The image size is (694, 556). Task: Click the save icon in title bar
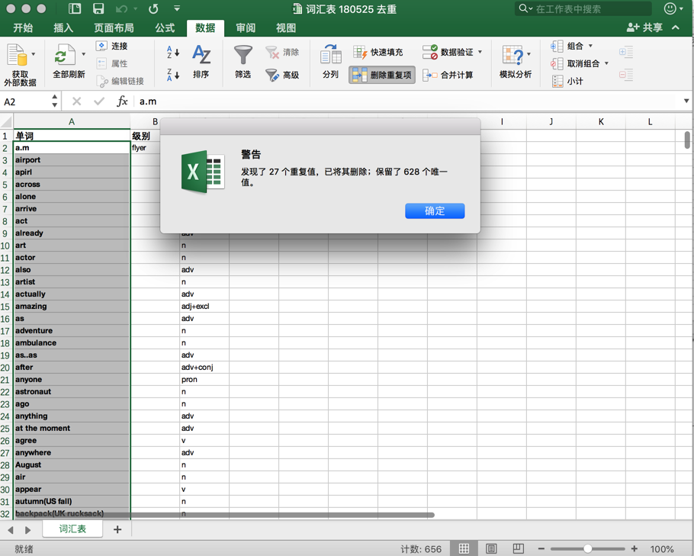[x=98, y=8]
